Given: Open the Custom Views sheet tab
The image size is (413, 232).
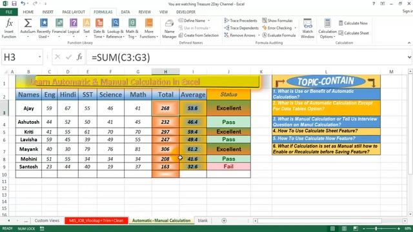Looking at the screenshot, I should click(47, 220).
